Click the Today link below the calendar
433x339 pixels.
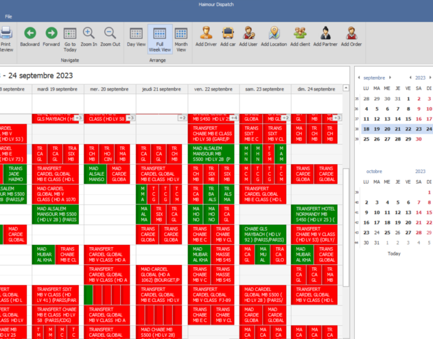point(394,253)
